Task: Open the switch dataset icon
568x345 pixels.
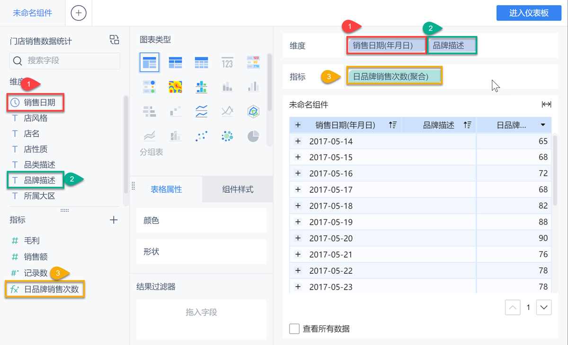Action: pos(115,39)
